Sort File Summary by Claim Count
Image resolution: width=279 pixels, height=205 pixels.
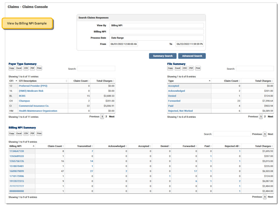pyautogui.click(x=226, y=81)
